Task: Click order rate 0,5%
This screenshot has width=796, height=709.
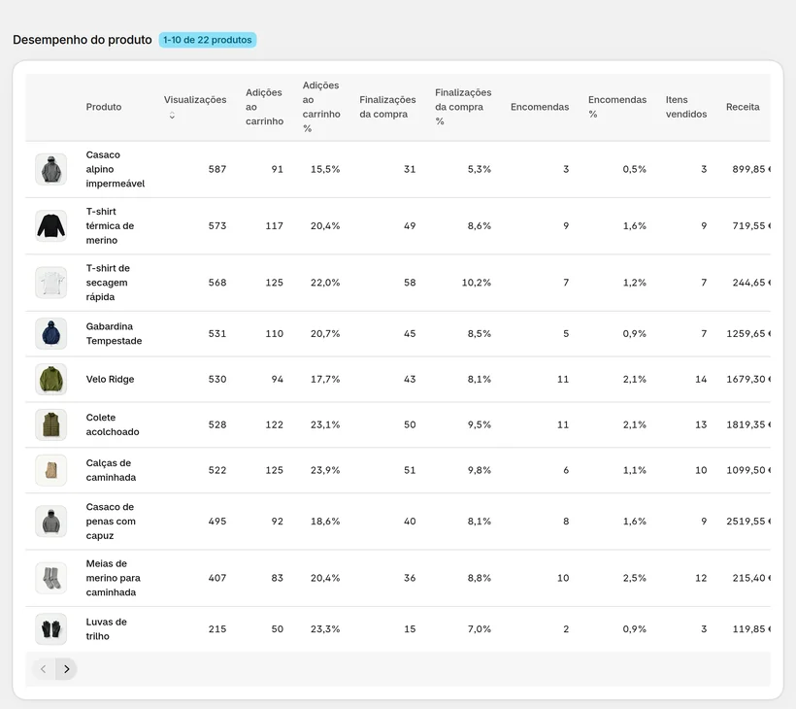Action: coord(635,169)
